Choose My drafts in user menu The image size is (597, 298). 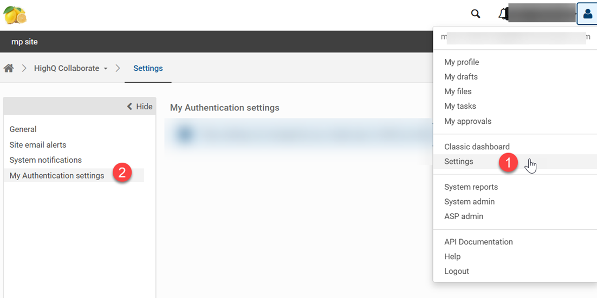[461, 77]
